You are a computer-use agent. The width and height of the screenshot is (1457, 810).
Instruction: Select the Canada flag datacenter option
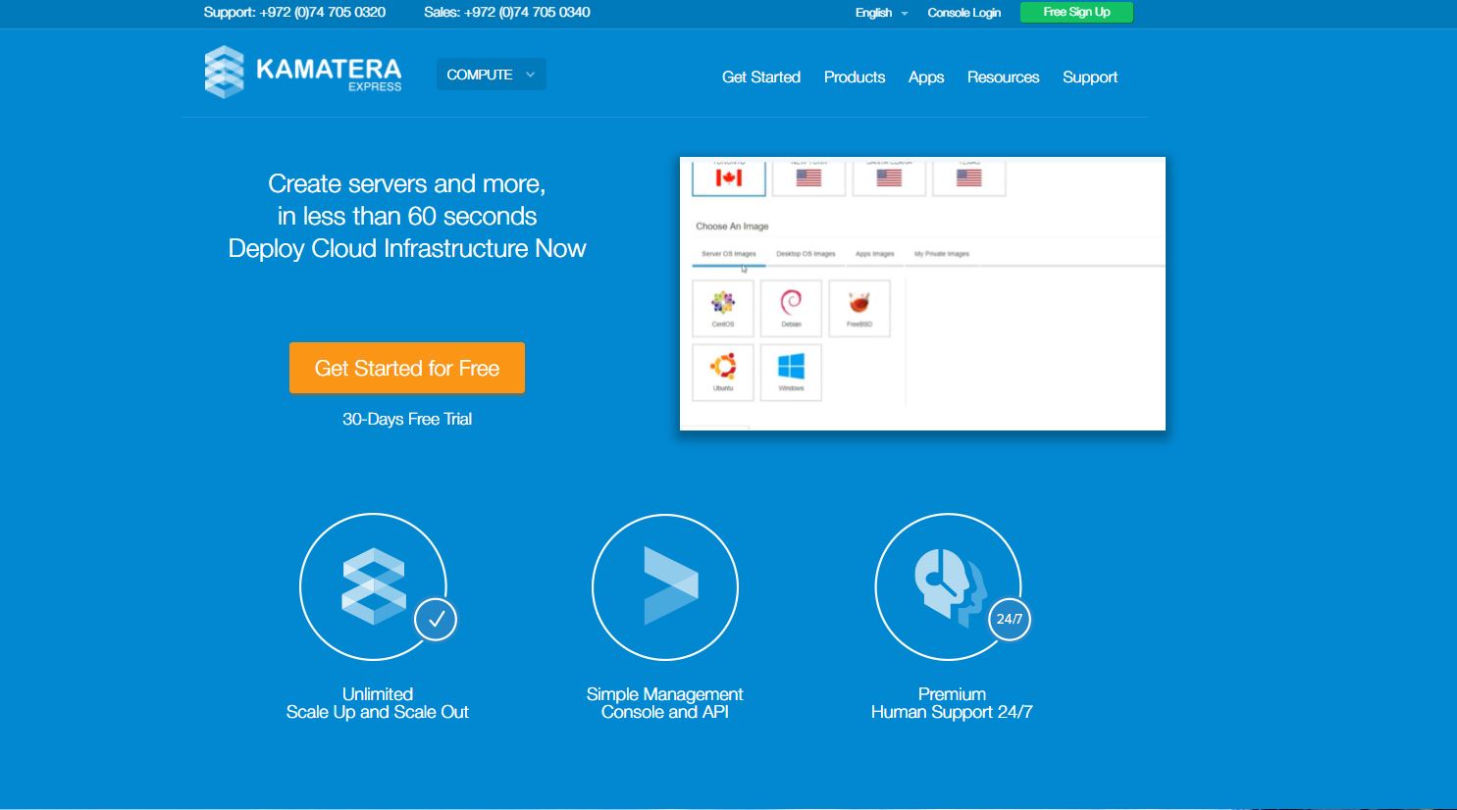(x=729, y=177)
